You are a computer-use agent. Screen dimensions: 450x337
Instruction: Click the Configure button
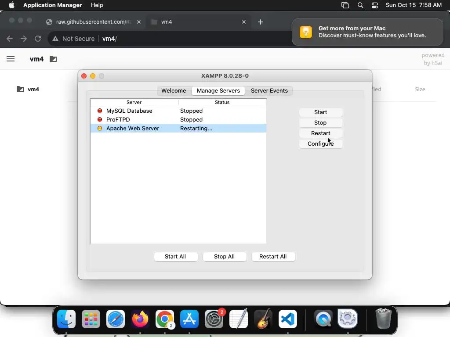tap(320, 144)
